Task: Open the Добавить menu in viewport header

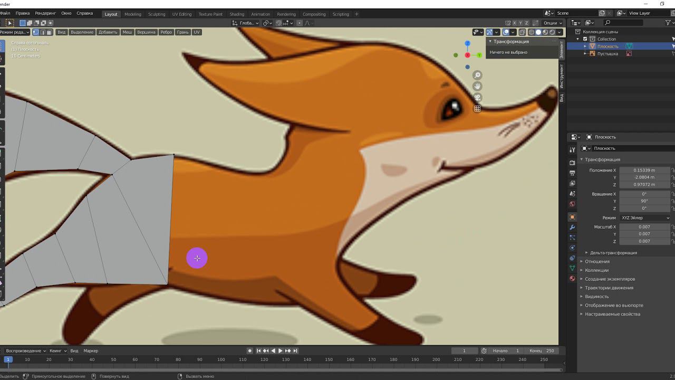Action: click(x=108, y=32)
